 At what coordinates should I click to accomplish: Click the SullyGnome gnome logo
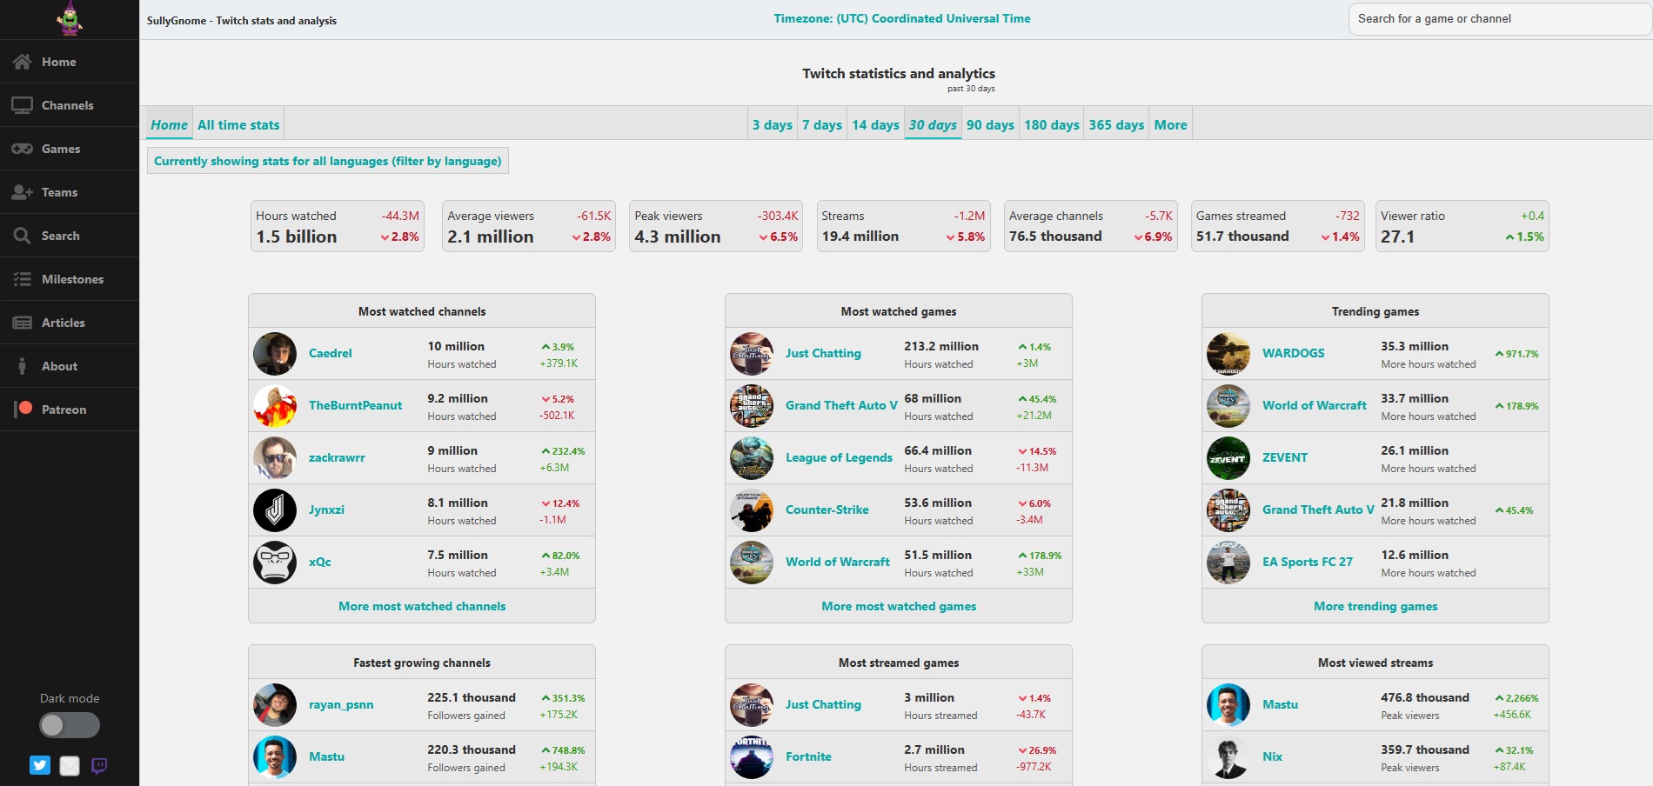pyautogui.click(x=70, y=18)
